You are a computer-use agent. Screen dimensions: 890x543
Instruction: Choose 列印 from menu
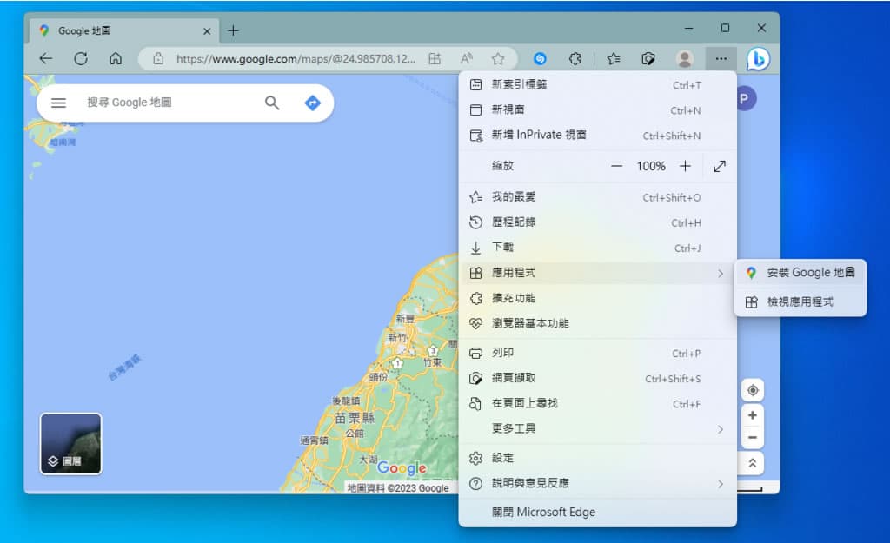[x=598, y=353]
